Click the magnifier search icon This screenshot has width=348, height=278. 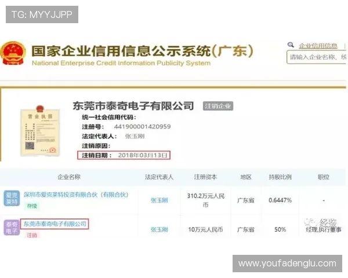[x=291, y=45]
